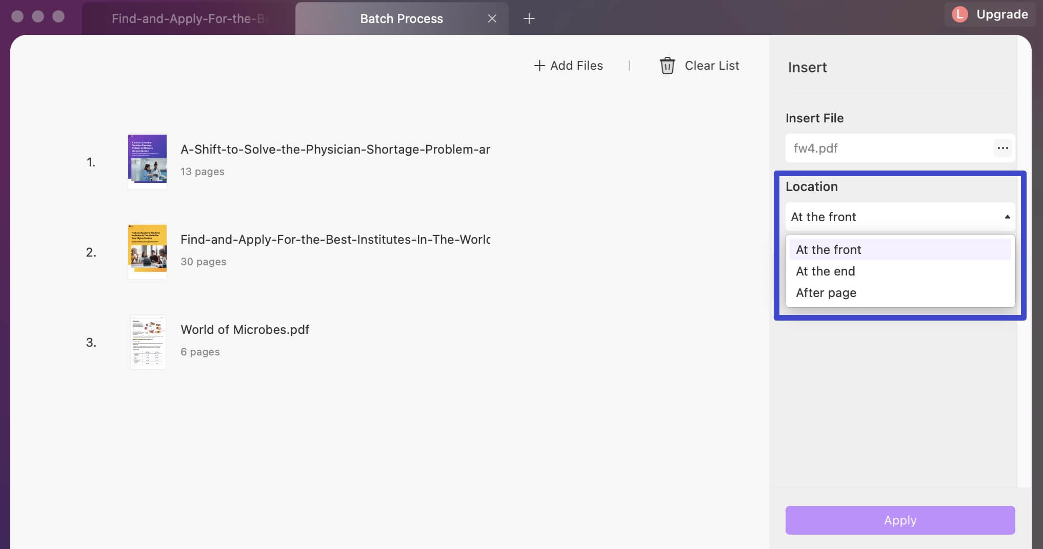Click the plus icon beside Add Files
The width and height of the screenshot is (1043, 549).
[539, 66]
